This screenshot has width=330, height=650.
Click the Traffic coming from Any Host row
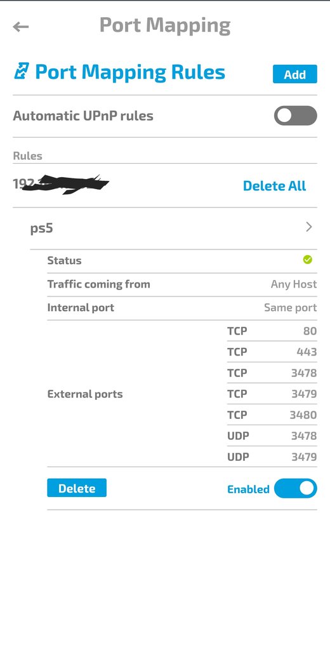point(182,284)
